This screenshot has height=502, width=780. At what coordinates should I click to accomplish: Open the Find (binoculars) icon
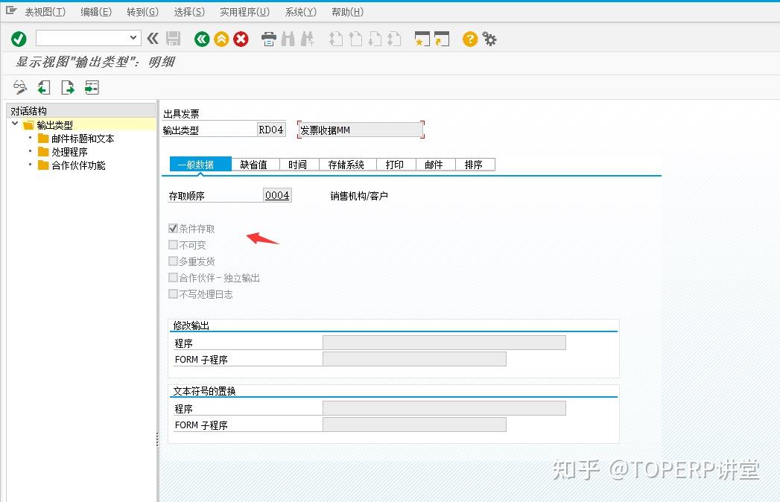[x=288, y=38]
